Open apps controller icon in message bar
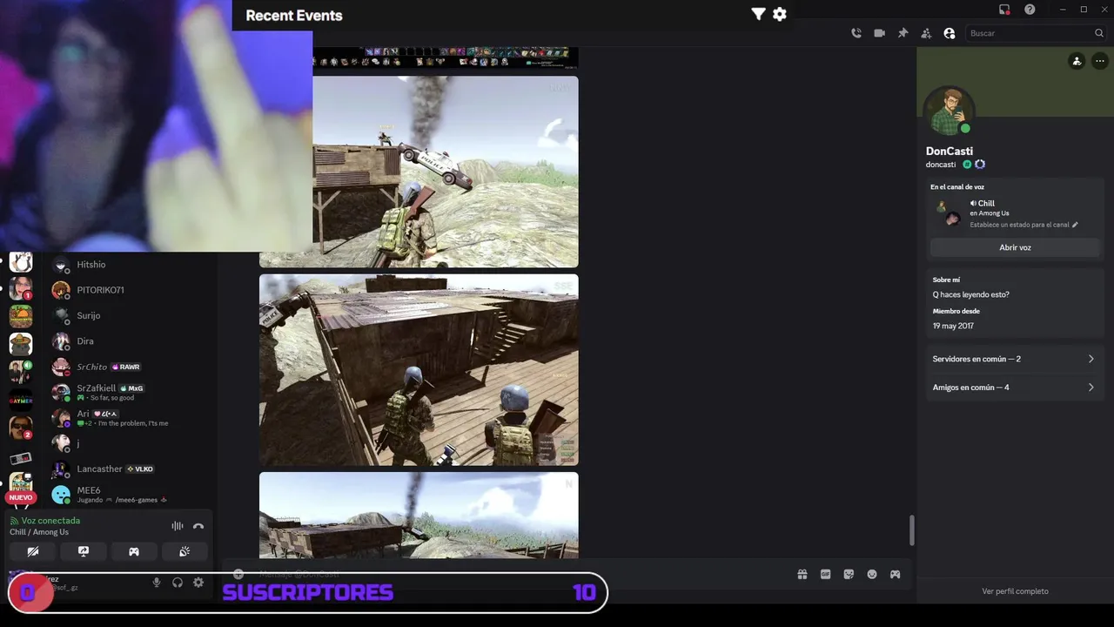This screenshot has width=1114, height=627. [x=895, y=574]
